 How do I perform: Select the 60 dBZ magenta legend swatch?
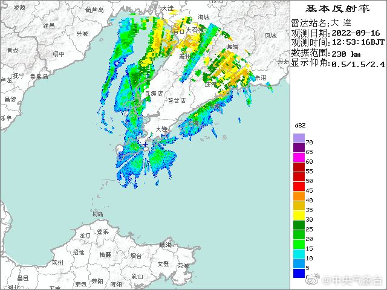tap(299, 157)
